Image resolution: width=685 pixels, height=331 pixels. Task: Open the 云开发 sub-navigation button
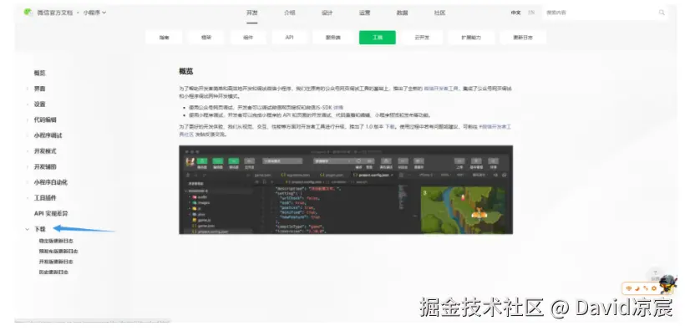click(x=422, y=38)
